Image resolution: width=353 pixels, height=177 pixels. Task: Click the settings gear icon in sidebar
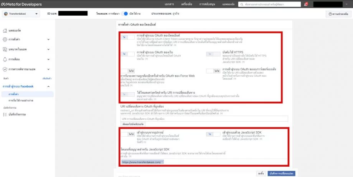[5, 40]
